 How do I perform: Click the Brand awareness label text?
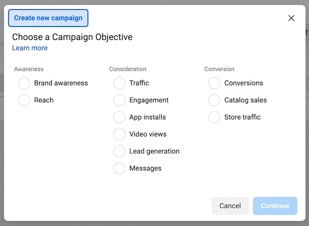61,83
